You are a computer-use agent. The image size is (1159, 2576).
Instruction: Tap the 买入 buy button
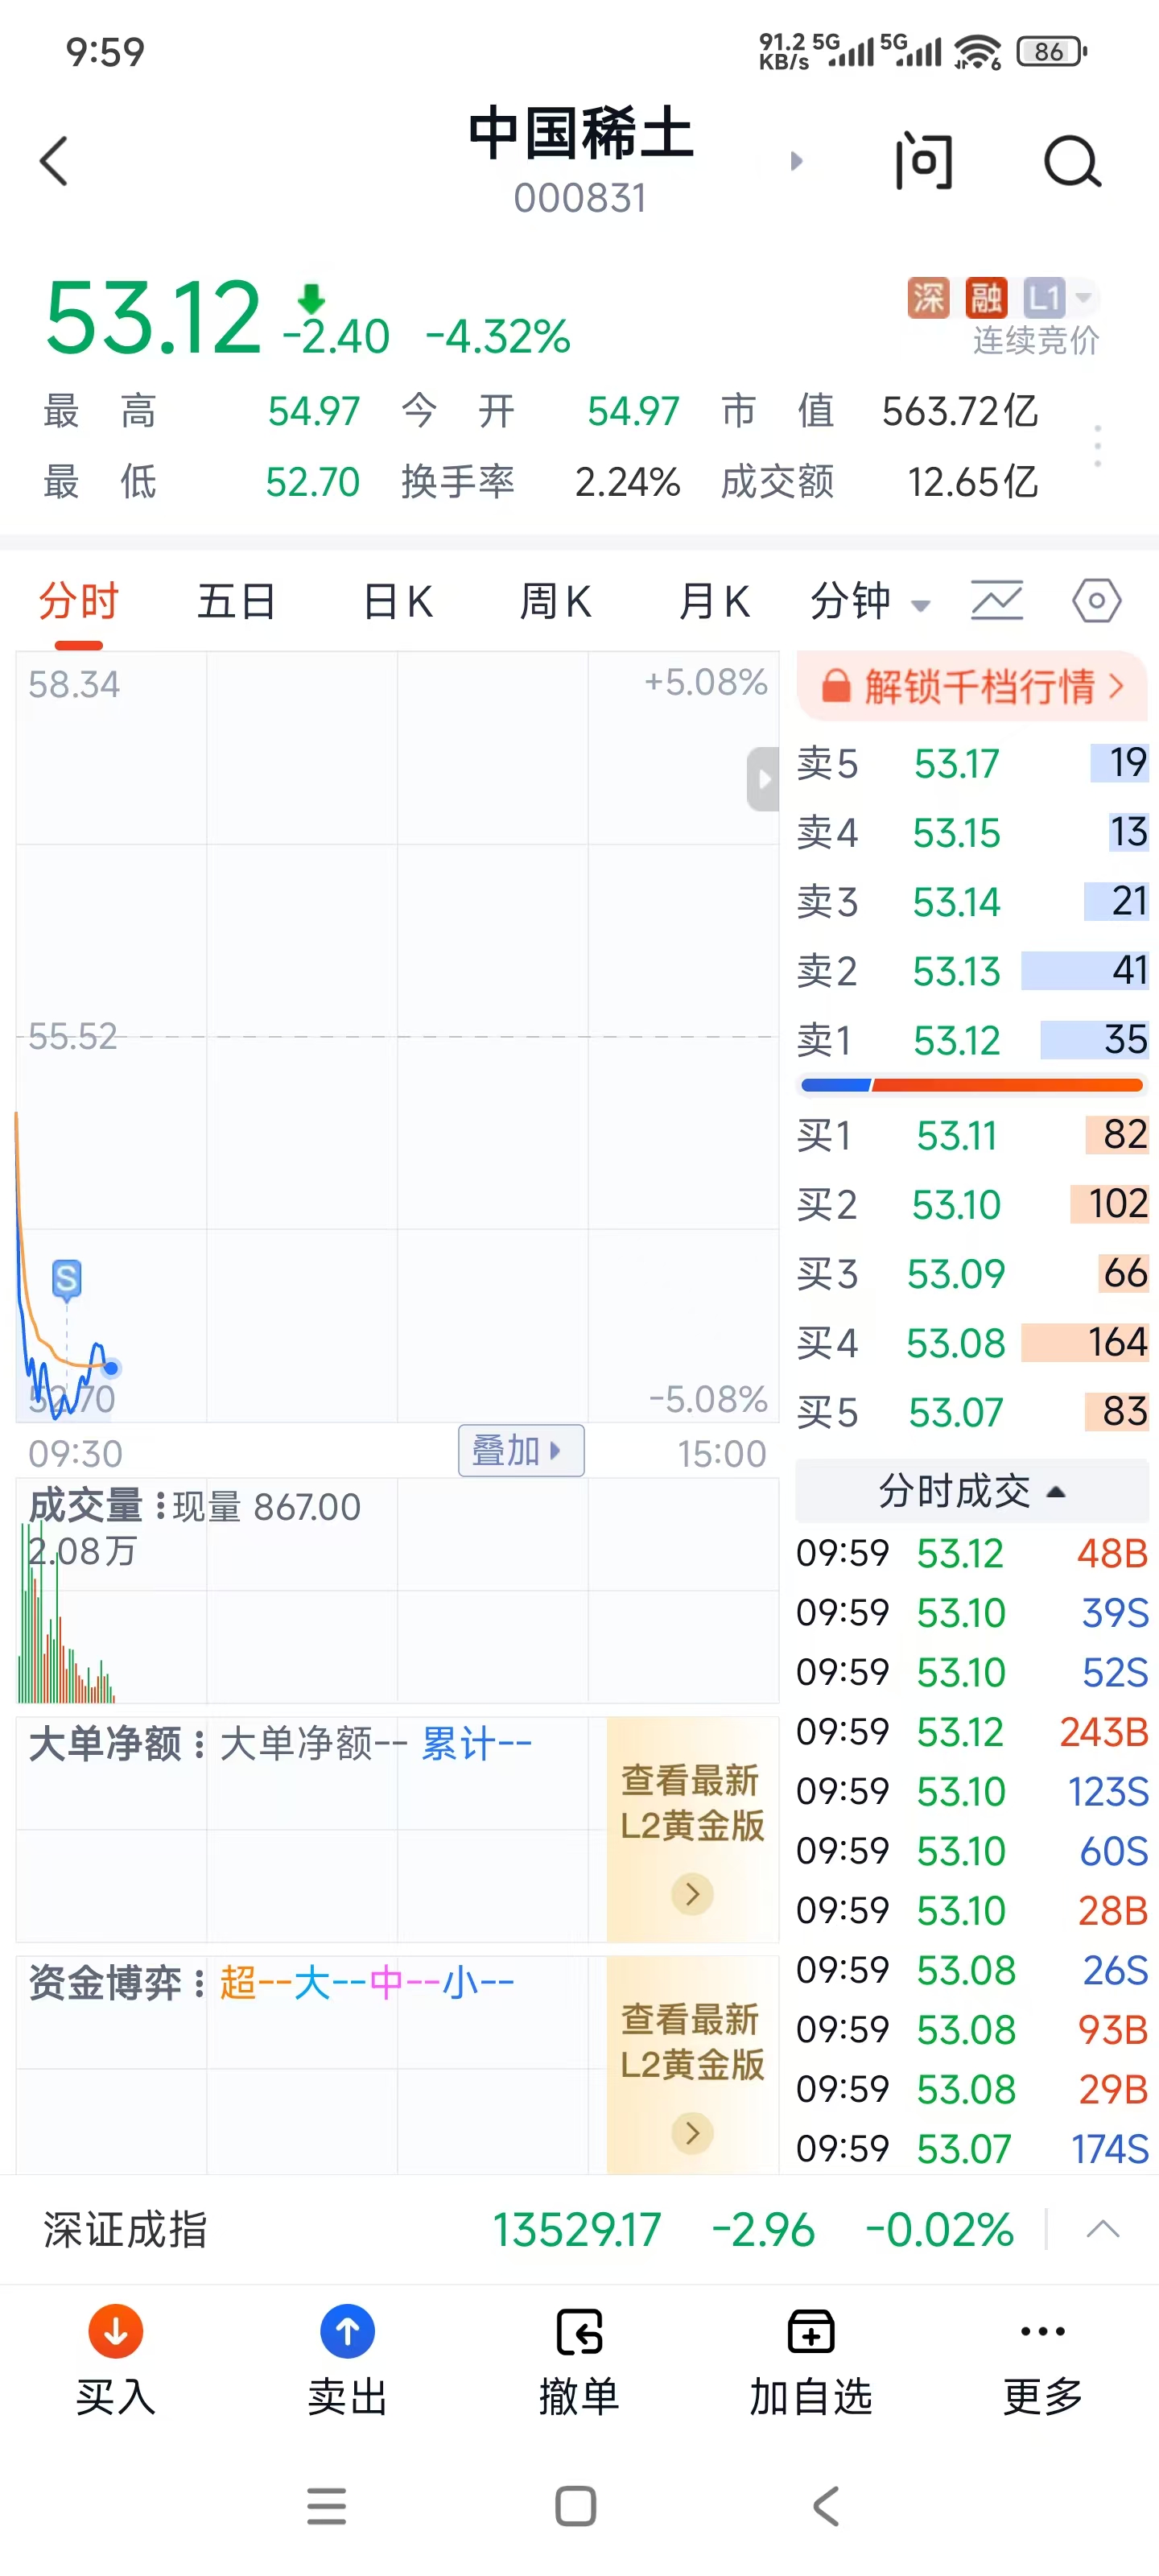tap(116, 2360)
